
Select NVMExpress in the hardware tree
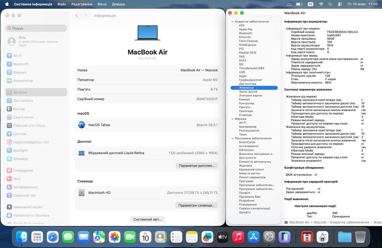248,45
